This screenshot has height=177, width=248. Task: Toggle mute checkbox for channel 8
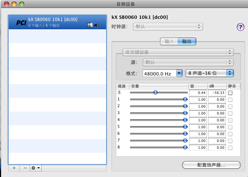(230, 147)
